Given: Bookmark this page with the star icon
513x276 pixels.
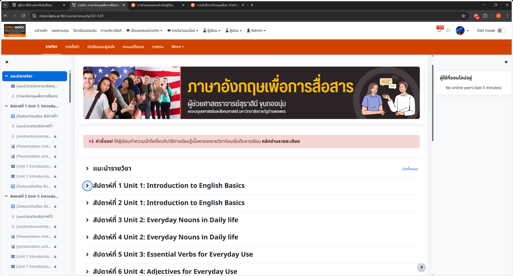Looking at the screenshot, I should tap(463, 16).
